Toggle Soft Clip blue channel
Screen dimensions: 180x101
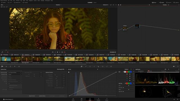pyautogui.click(x=131, y=84)
